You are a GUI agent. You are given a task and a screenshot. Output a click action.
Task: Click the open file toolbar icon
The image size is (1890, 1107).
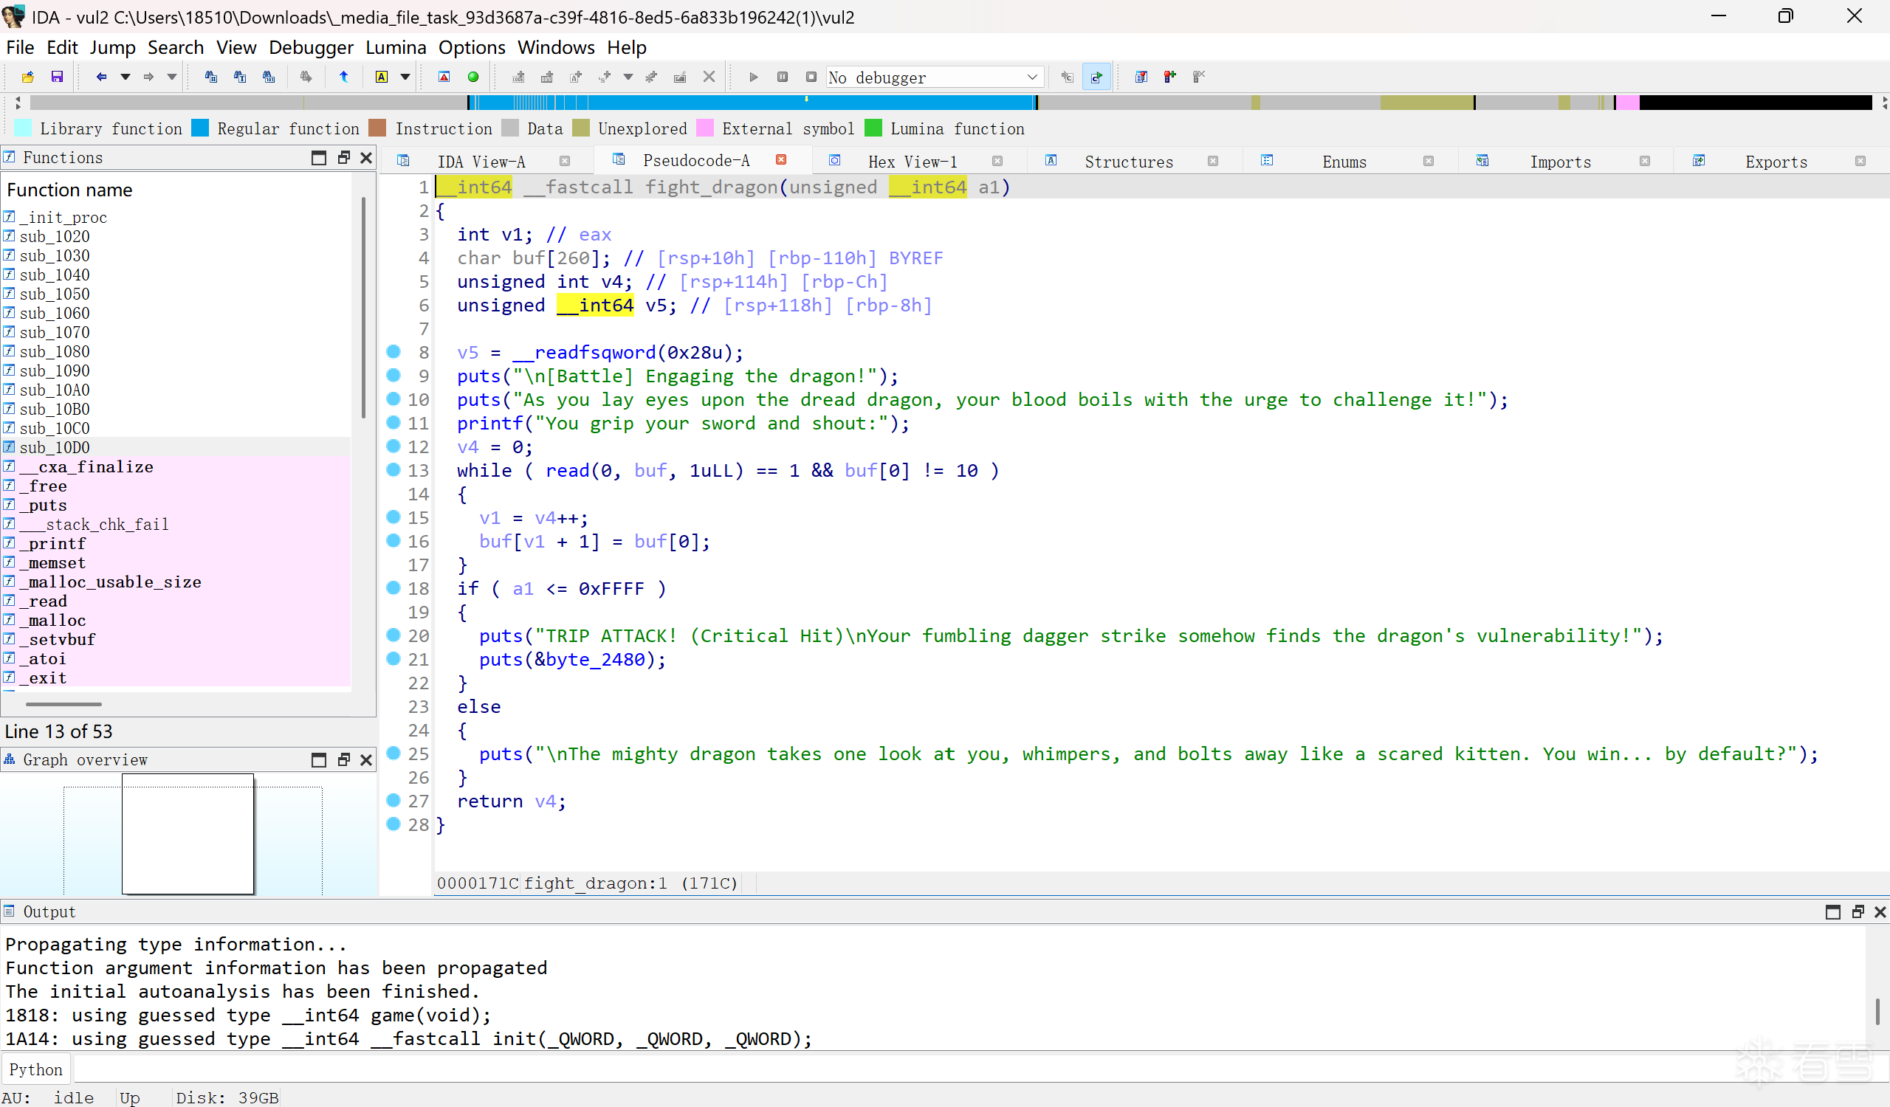pos(28,77)
